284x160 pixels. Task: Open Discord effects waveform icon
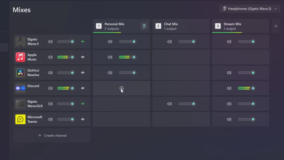pos(83,88)
